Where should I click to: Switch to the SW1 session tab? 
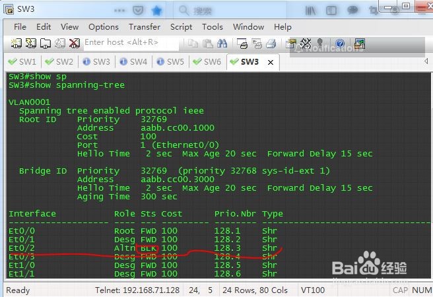[x=22, y=61]
